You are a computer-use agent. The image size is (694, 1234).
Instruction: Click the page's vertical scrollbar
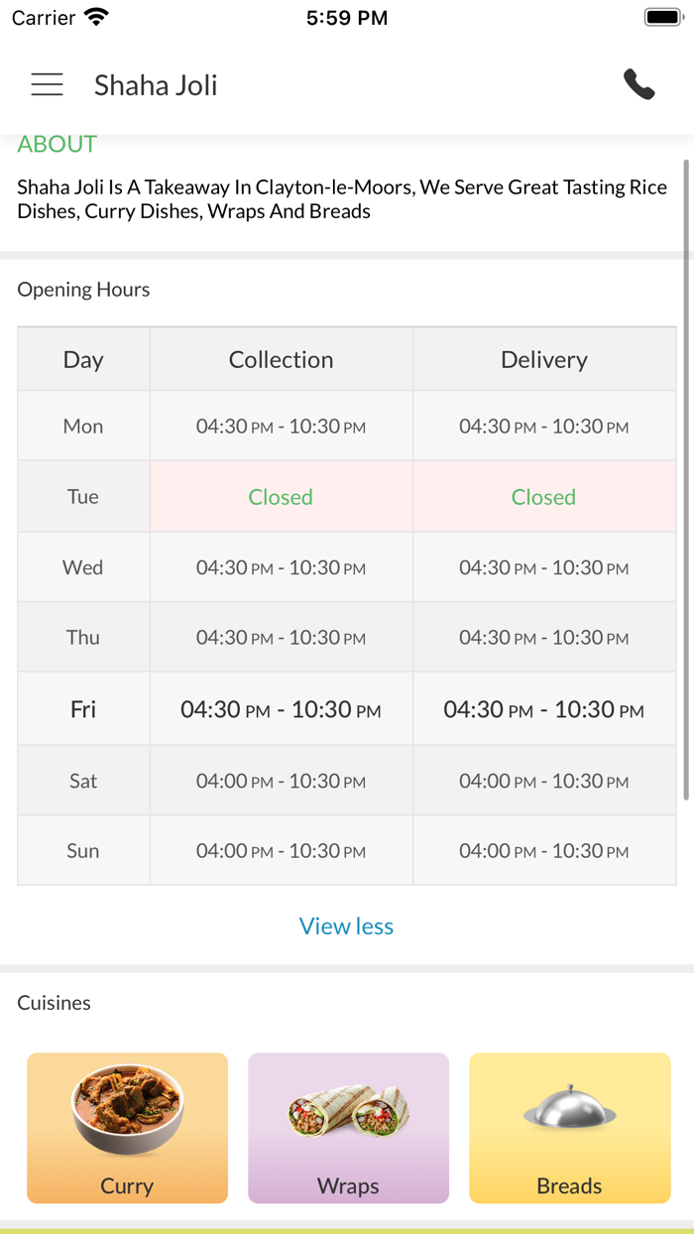686,476
